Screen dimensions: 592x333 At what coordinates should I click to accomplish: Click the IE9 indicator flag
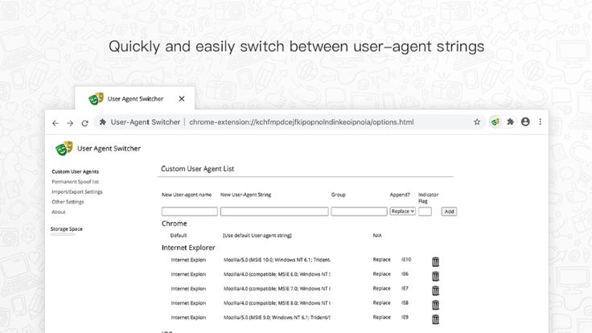[x=405, y=317]
